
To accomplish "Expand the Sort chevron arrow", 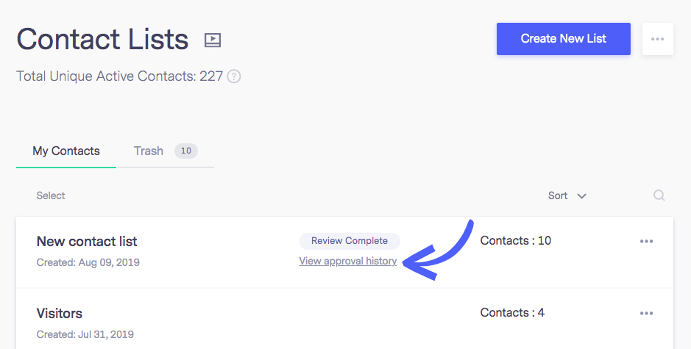I will 581,196.
